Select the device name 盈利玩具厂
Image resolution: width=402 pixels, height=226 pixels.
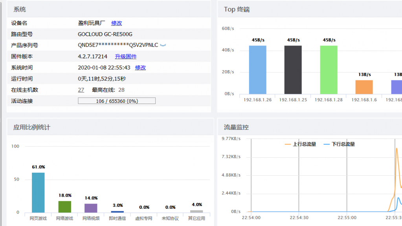point(92,23)
